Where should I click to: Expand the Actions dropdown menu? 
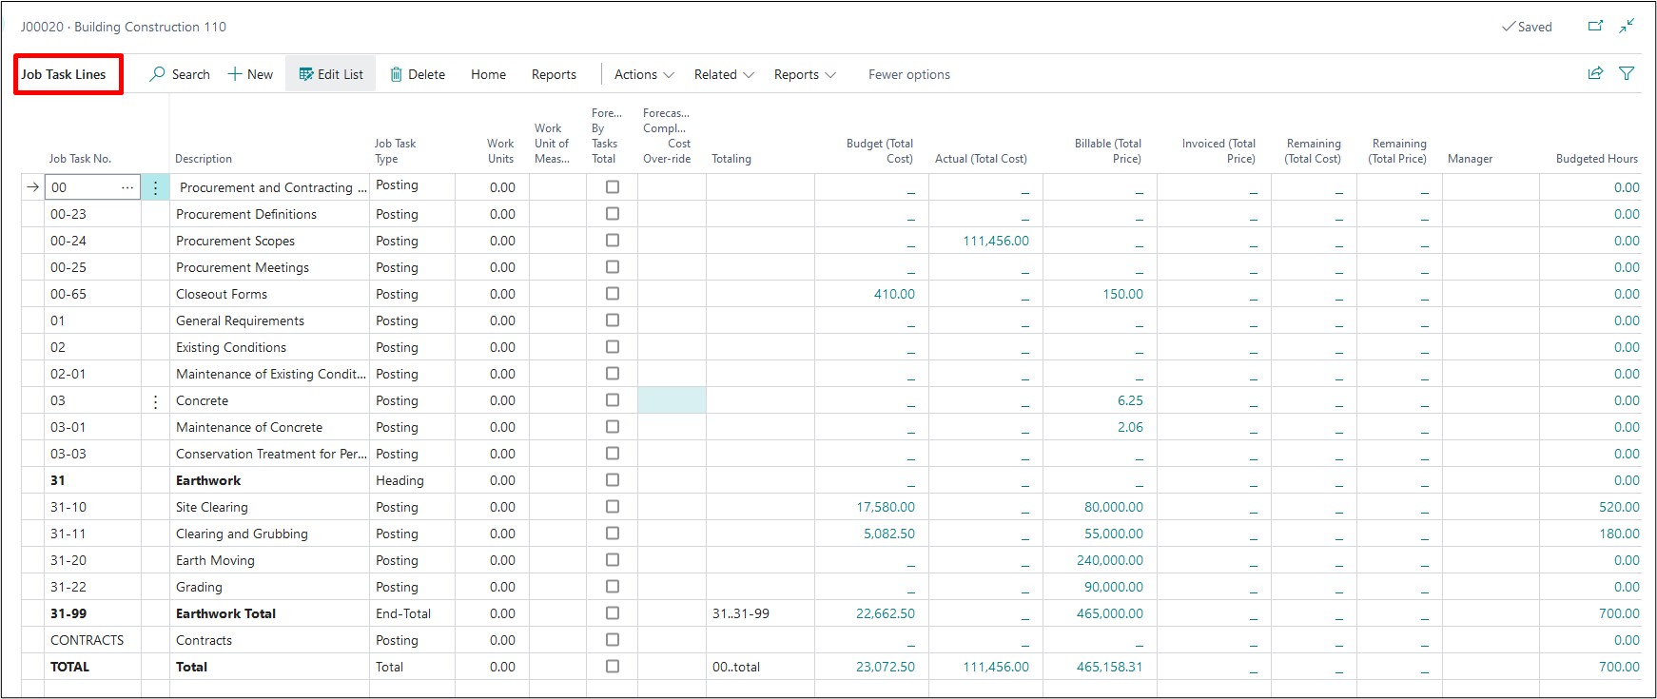tap(644, 74)
